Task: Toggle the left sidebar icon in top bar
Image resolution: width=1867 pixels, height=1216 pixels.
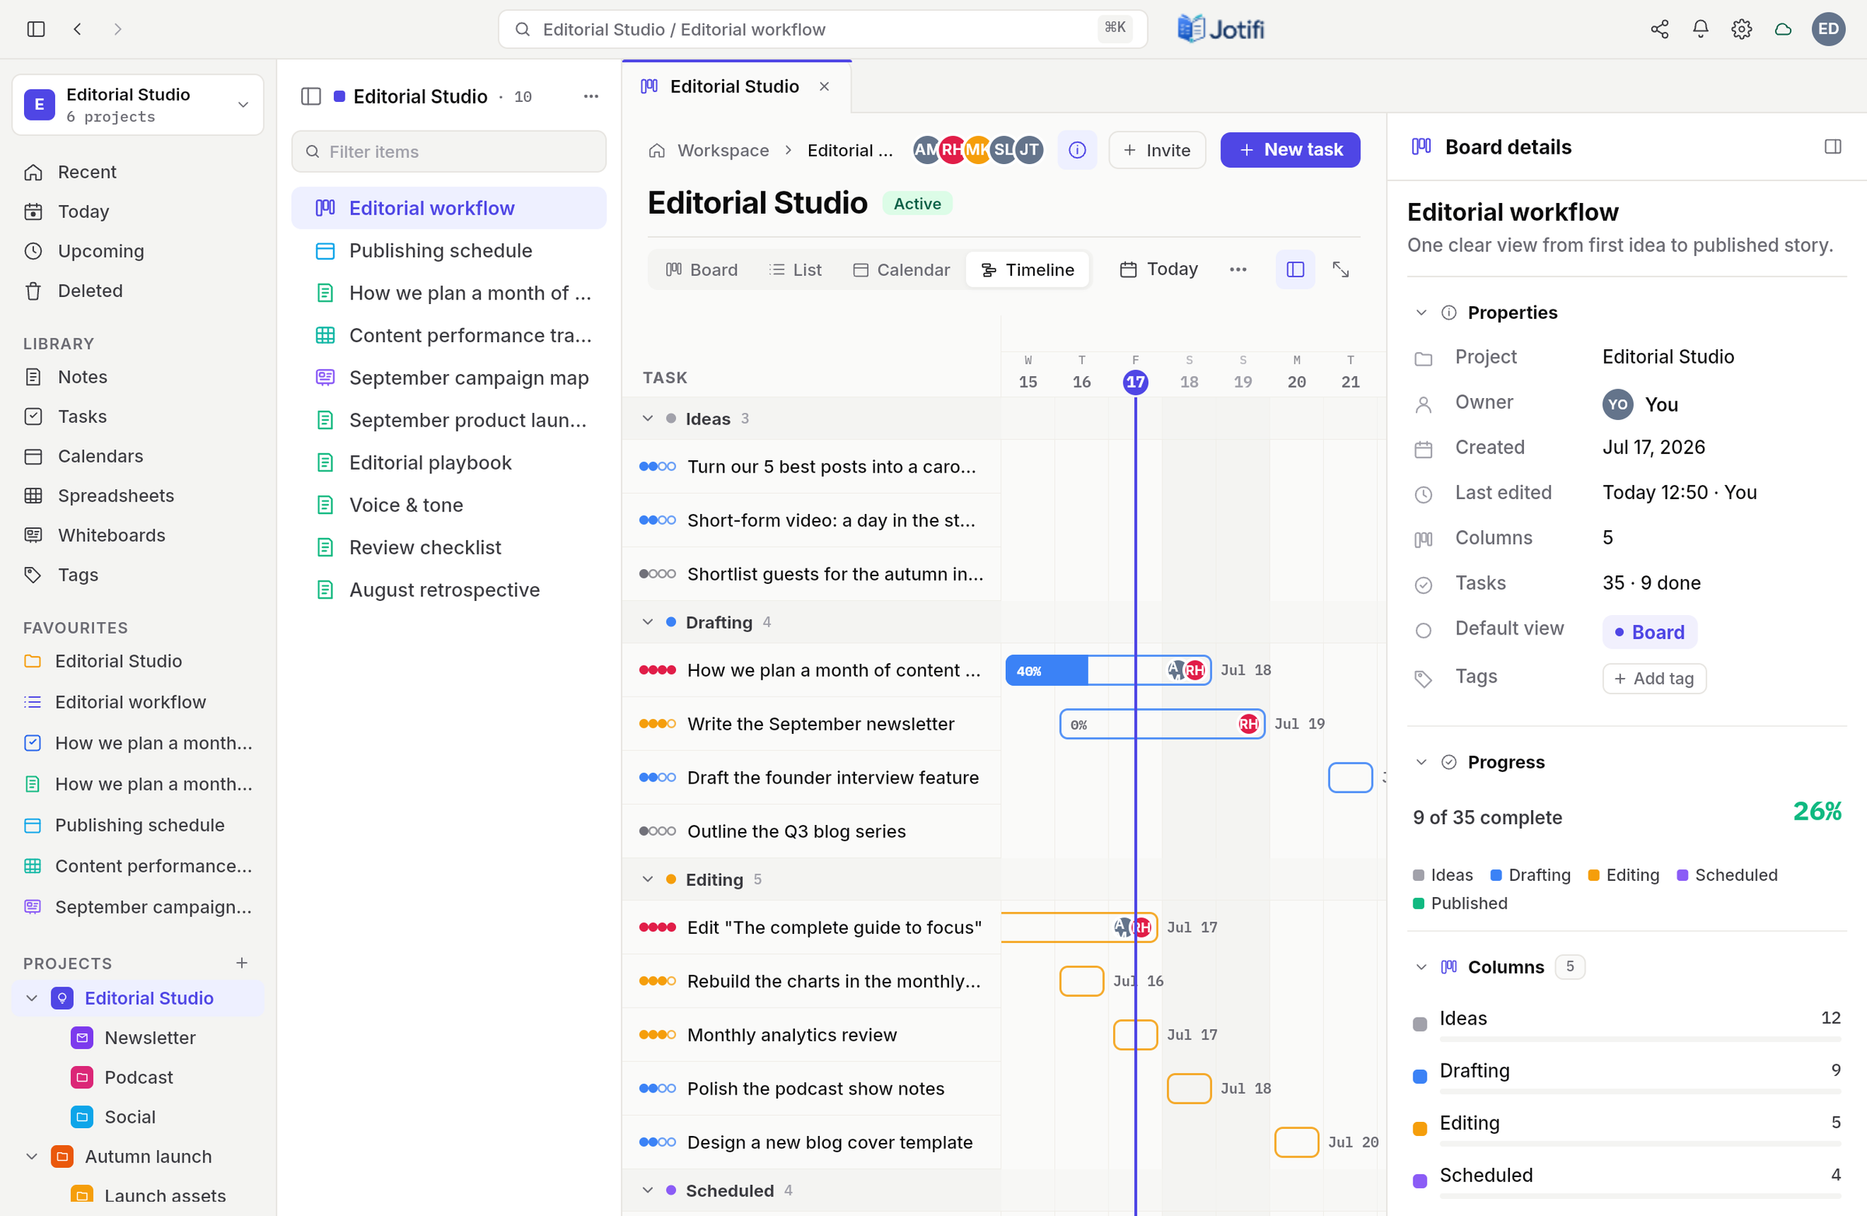Action: click(36, 29)
